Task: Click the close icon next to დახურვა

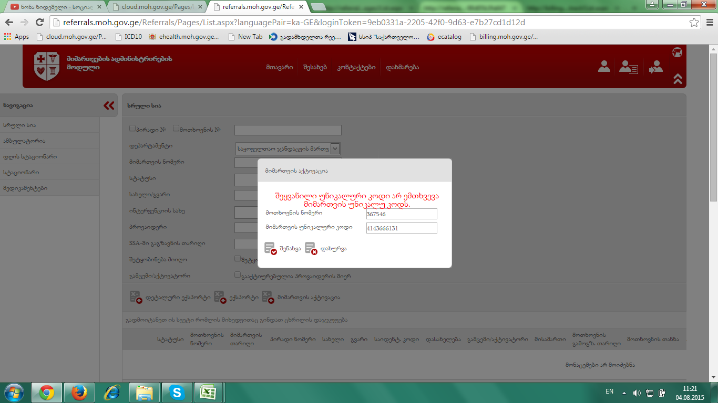Action: (x=311, y=249)
